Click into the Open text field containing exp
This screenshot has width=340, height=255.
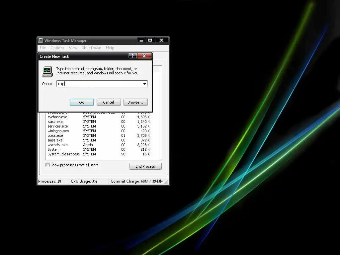pos(99,84)
